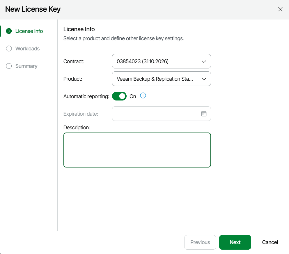Screen dimensions: 289x254
Task: Click the Summary step circle icon
Action: 9,66
